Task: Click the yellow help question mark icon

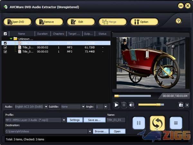Action: pos(178,21)
